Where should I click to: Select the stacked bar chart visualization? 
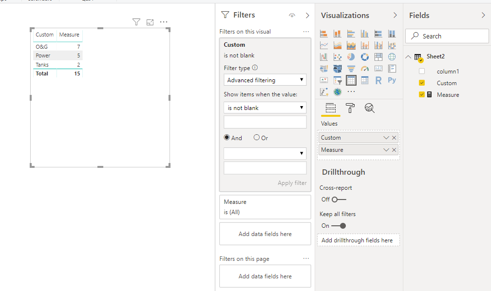coord(324,34)
